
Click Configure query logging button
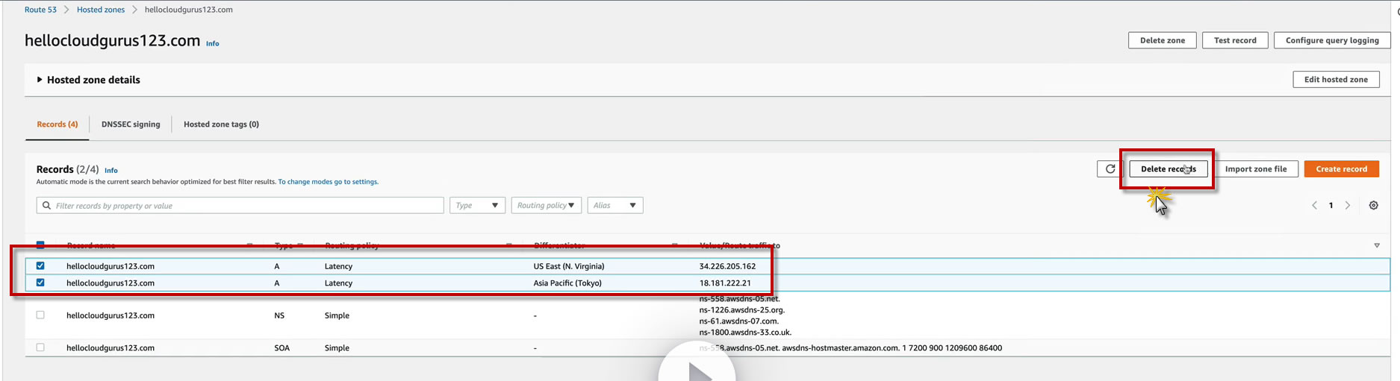(x=1332, y=40)
